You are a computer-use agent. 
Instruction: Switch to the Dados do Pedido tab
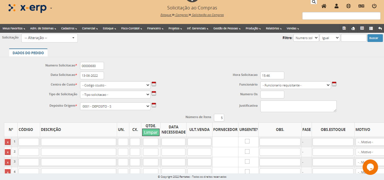pyautogui.click(x=28, y=53)
